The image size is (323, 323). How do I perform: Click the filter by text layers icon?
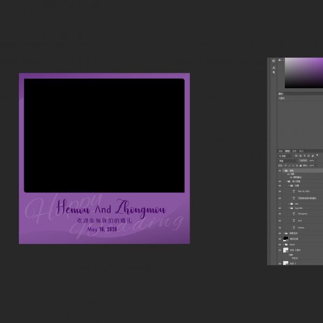pos(304,156)
